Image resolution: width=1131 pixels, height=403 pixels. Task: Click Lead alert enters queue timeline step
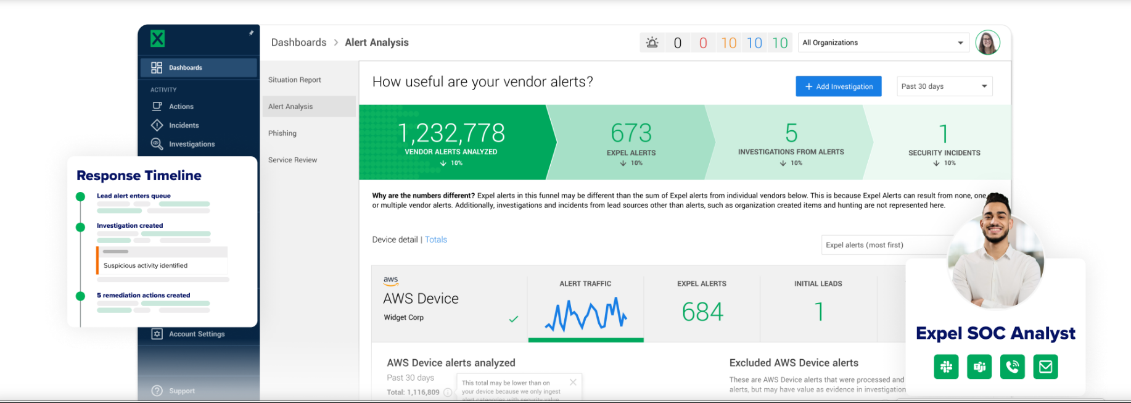coord(134,196)
